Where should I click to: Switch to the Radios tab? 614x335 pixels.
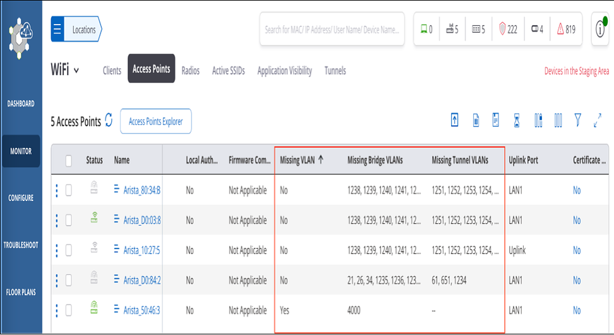(190, 71)
